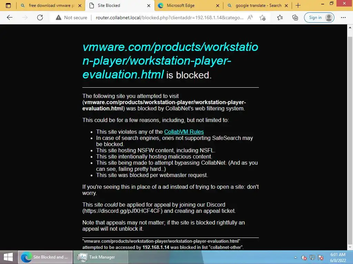
Task: Close the Microsoft Edge tab
Action: (218, 5)
